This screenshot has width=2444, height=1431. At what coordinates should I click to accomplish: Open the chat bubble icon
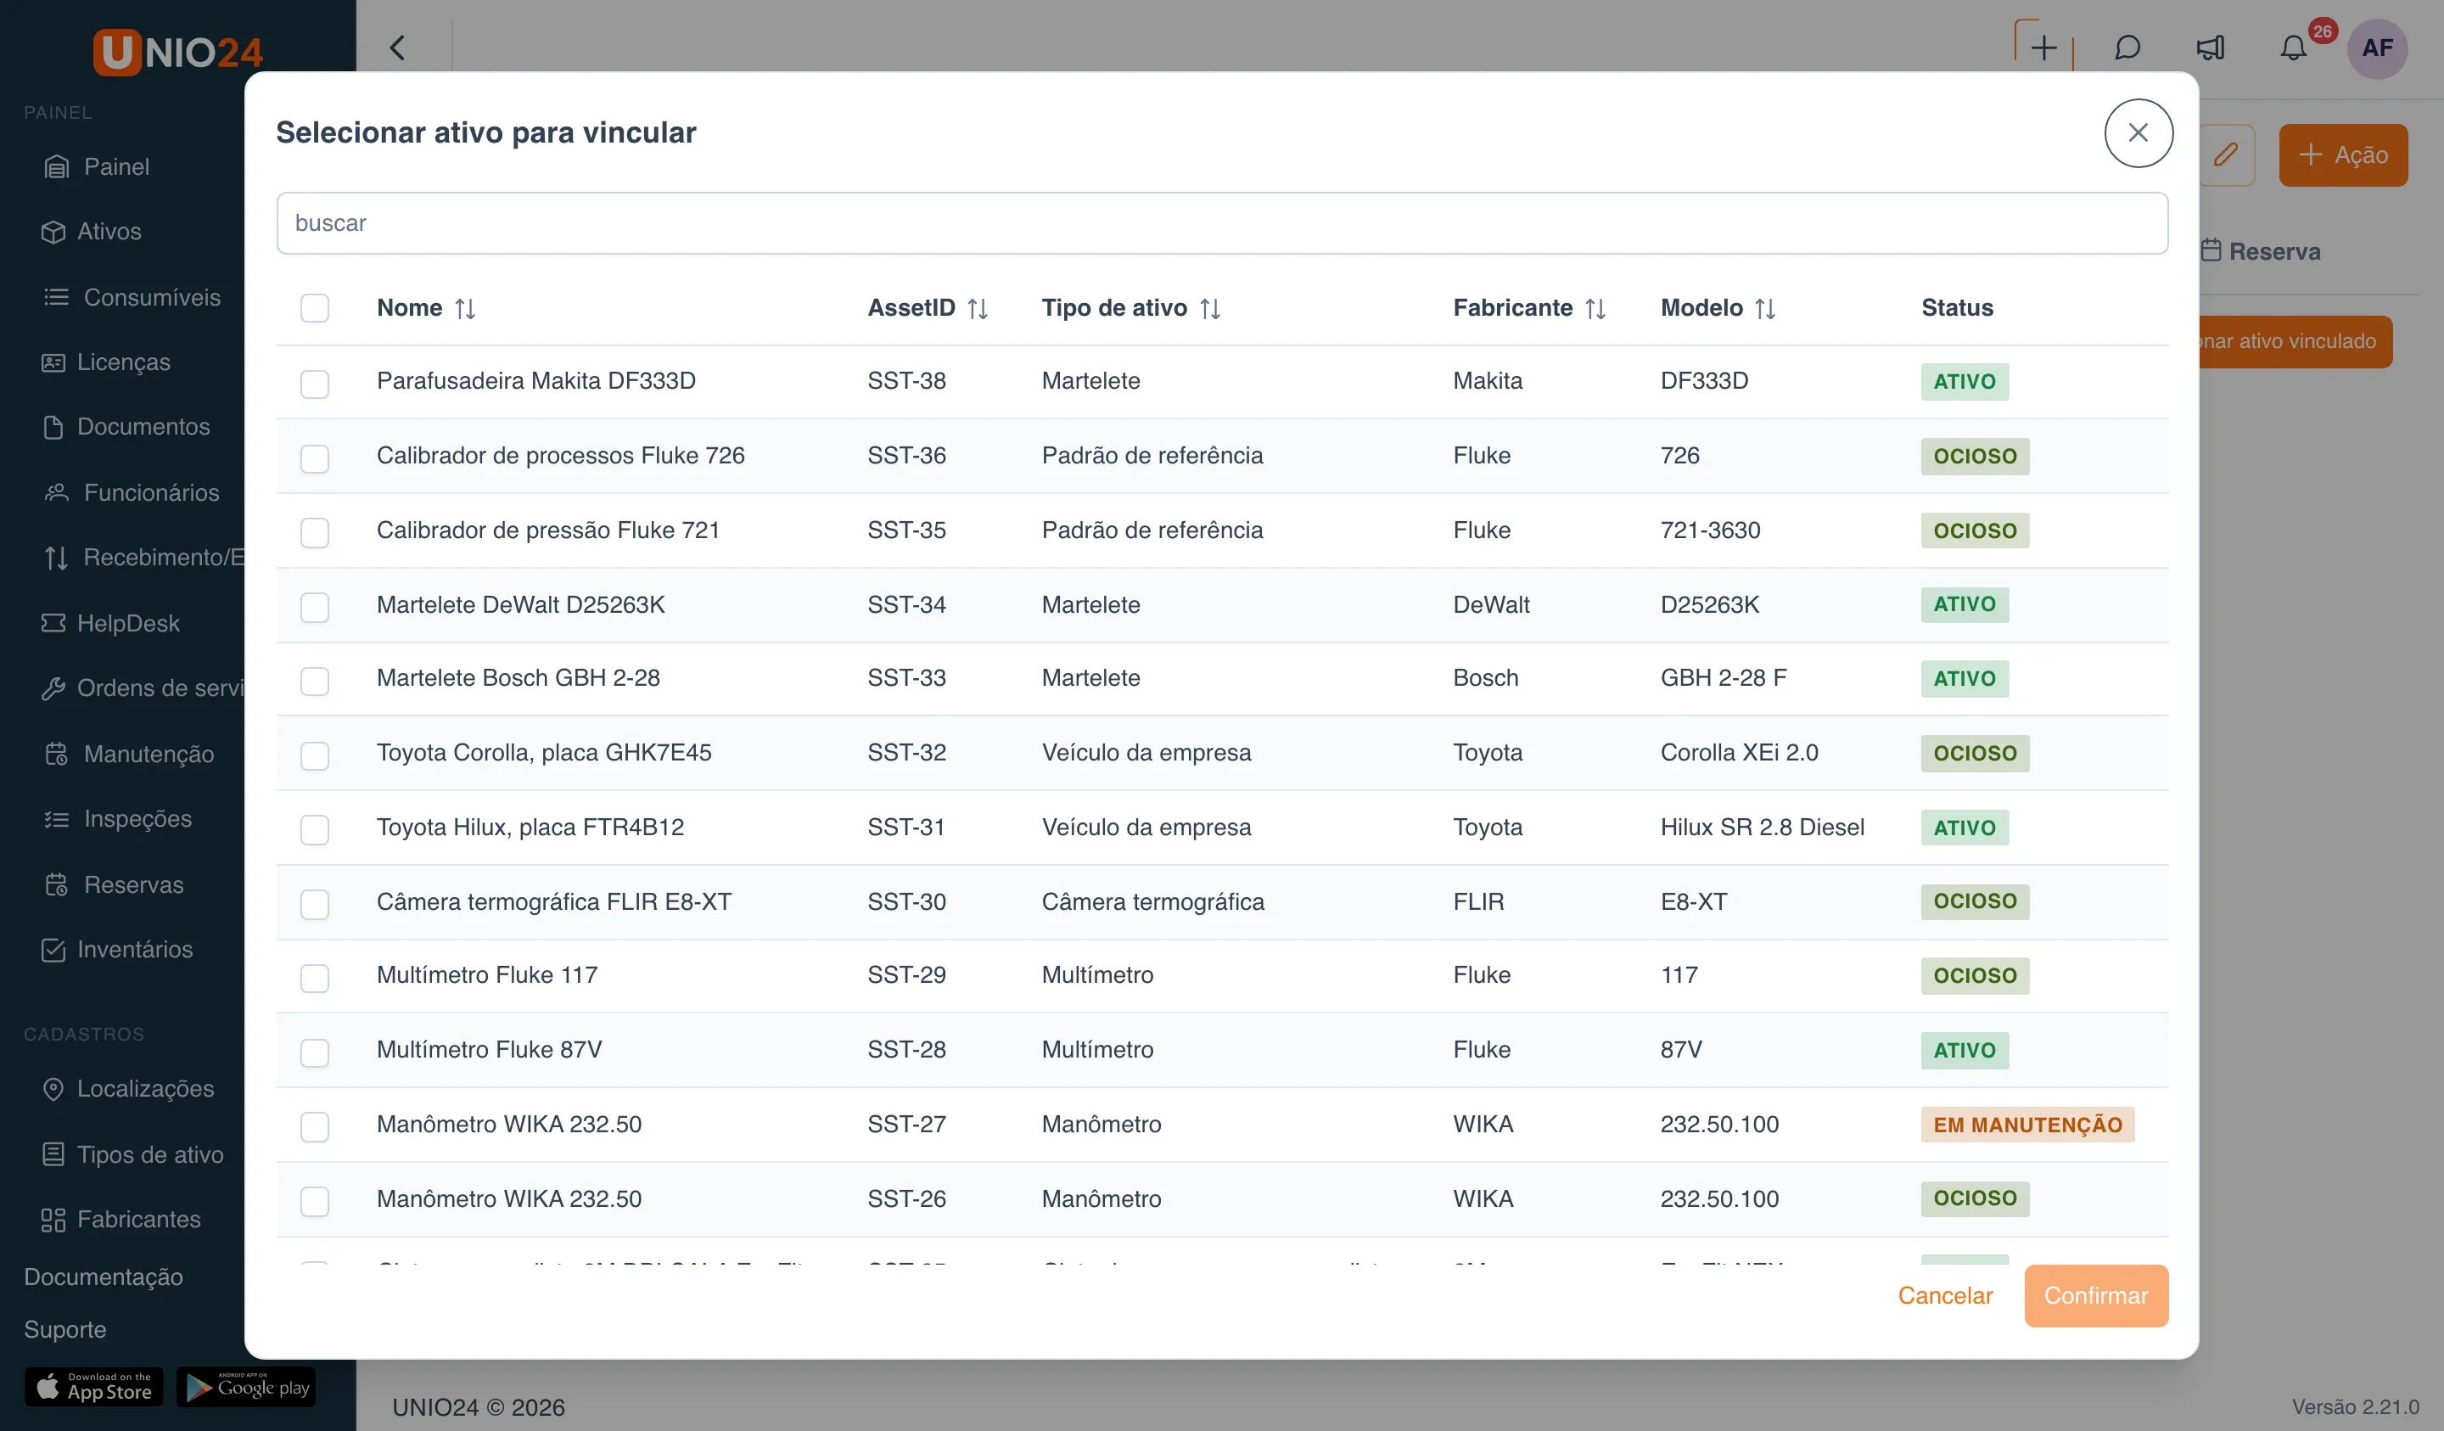[2127, 48]
